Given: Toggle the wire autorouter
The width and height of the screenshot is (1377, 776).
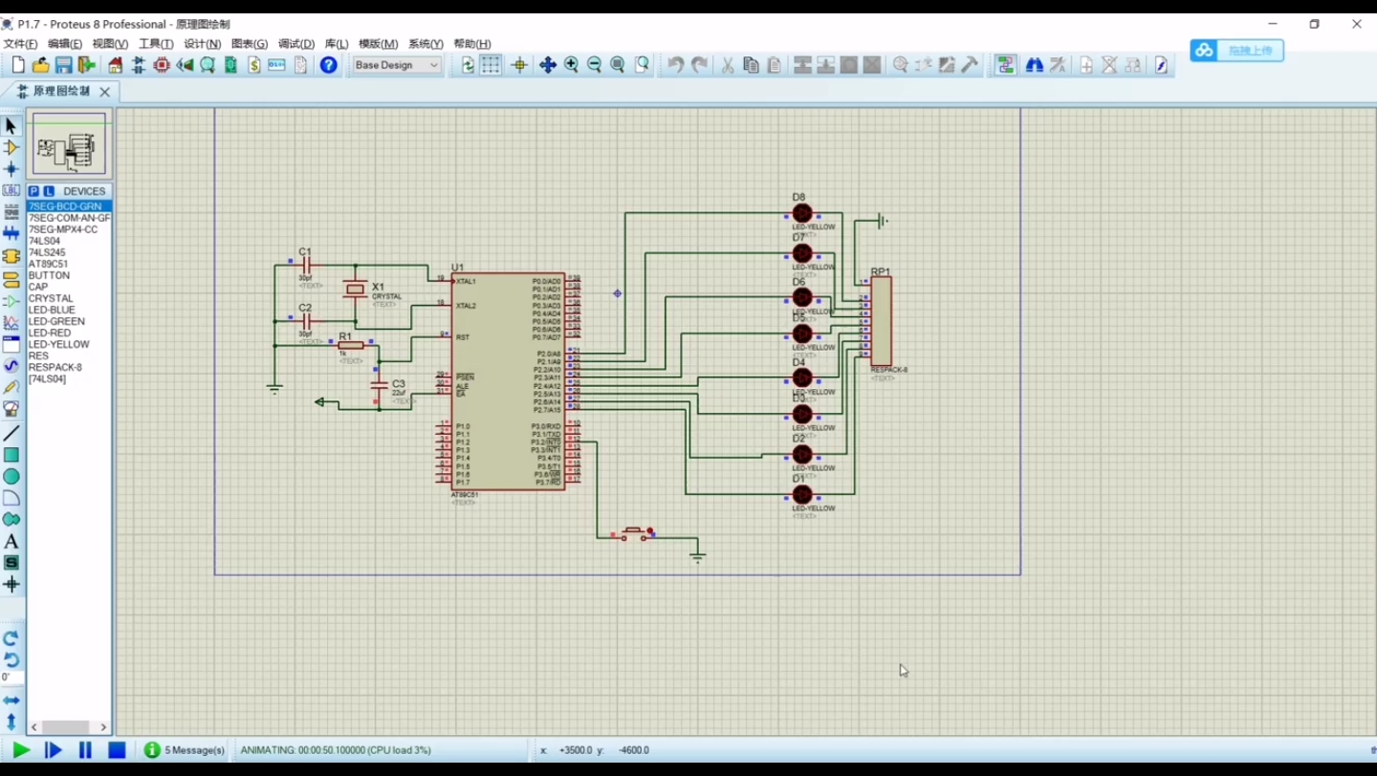Looking at the screenshot, I should tap(1005, 65).
